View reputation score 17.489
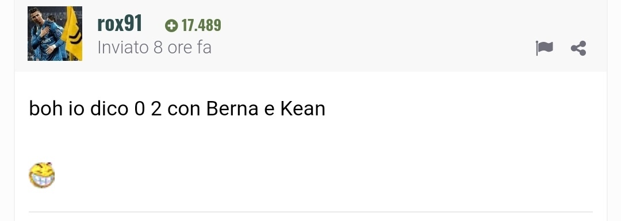 201,26
